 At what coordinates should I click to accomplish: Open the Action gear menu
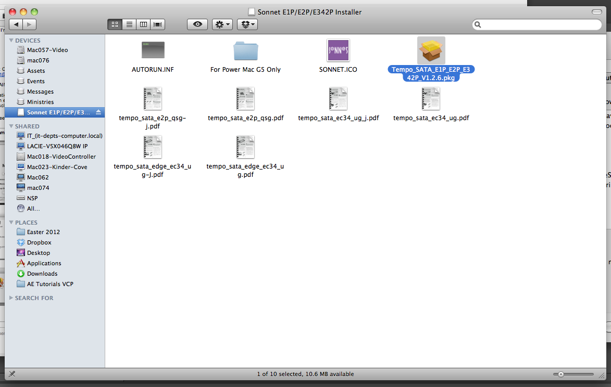(x=222, y=24)
